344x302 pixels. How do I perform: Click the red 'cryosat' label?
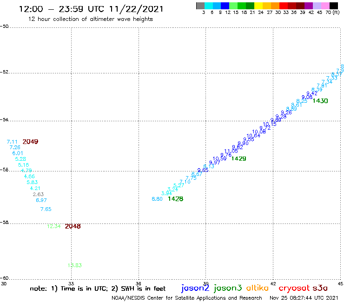click(294, 288)
